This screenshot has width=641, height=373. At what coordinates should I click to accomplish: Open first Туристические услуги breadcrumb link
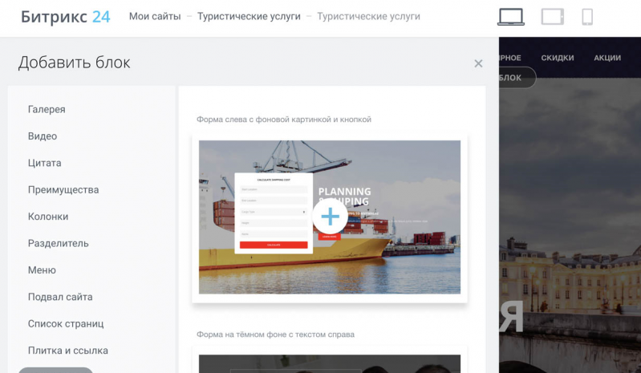249,17
